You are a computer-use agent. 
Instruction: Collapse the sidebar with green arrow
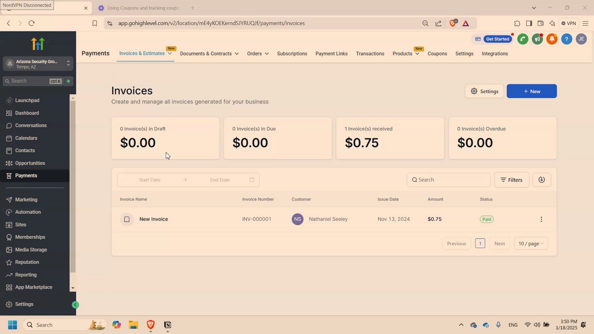coord(75,305)
